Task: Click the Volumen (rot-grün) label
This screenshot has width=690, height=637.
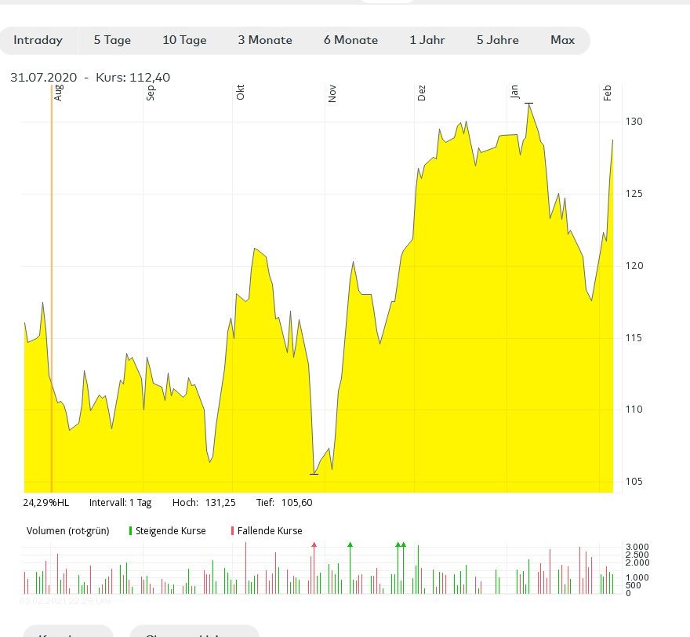Action: coord(69,531)
